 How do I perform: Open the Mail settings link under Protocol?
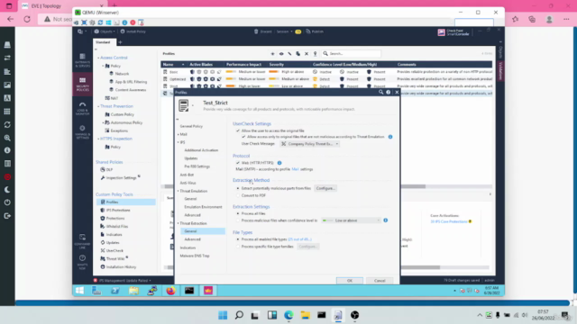point(295,169)
